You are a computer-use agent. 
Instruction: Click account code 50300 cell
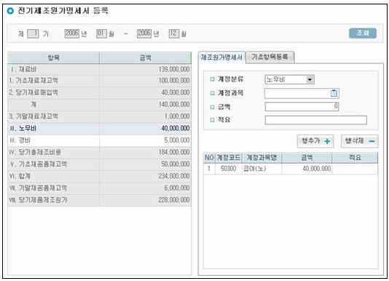point(228,169)
